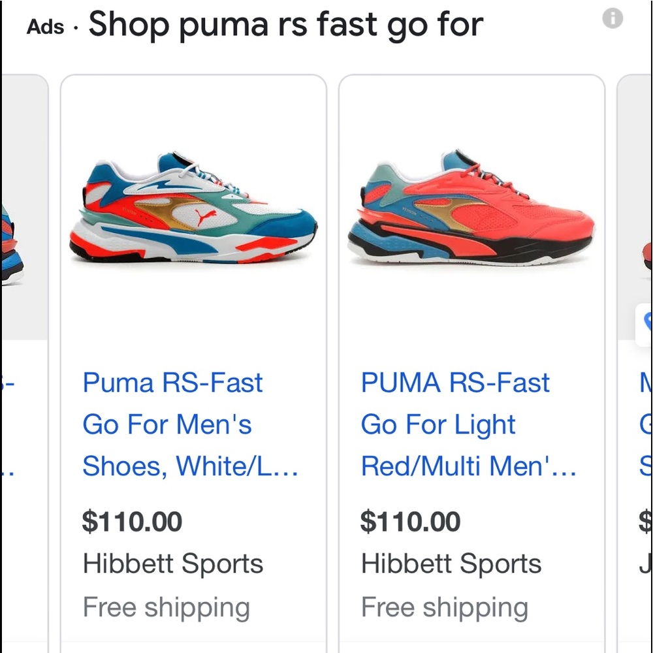Click the Ads label
The image size is (653, 653).
[x=45, y=26]
